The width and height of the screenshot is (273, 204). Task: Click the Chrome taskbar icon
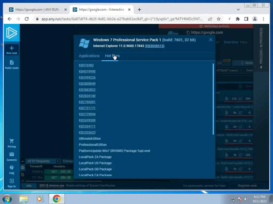click(x=57, y=199)
